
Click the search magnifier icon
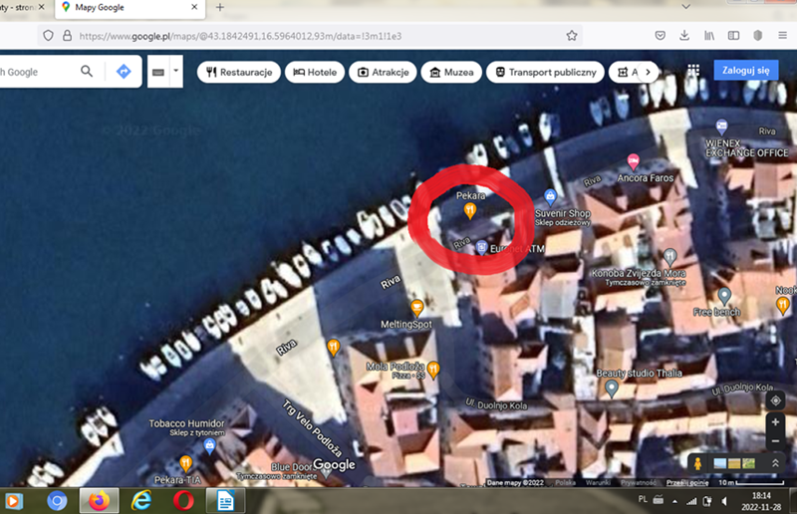87,72
